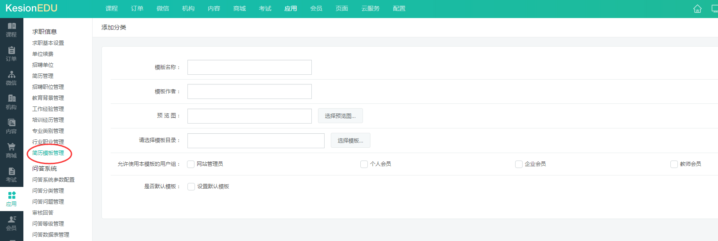Check the 网站管理员 user group checkbox
Screen dimensions: 718x241
[x=191, y=164]
